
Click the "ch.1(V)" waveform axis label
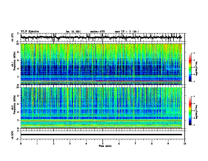point(13,37)
